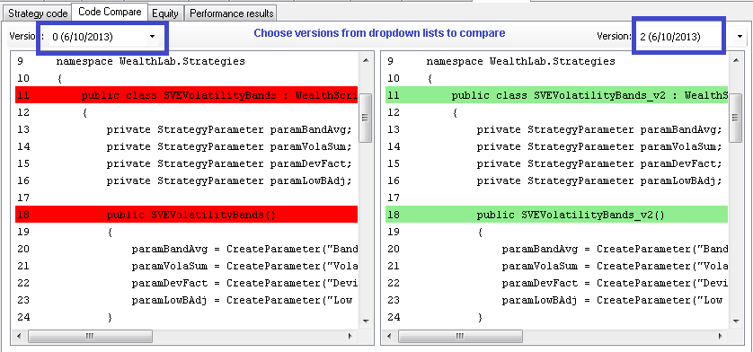Click namespace WealthLab.Strategies line in right pane
The width and height of the screenshot is (753, 352).
[520, 61]
